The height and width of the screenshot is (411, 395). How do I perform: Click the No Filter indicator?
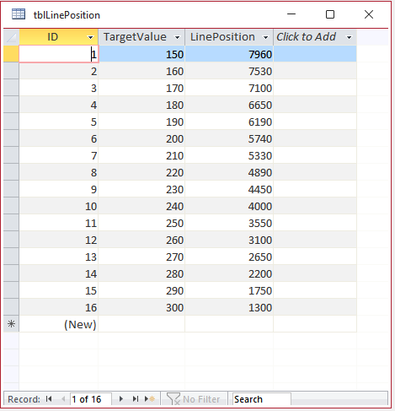coord(194,399)
